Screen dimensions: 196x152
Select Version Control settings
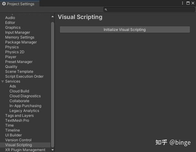coord(18,140)
